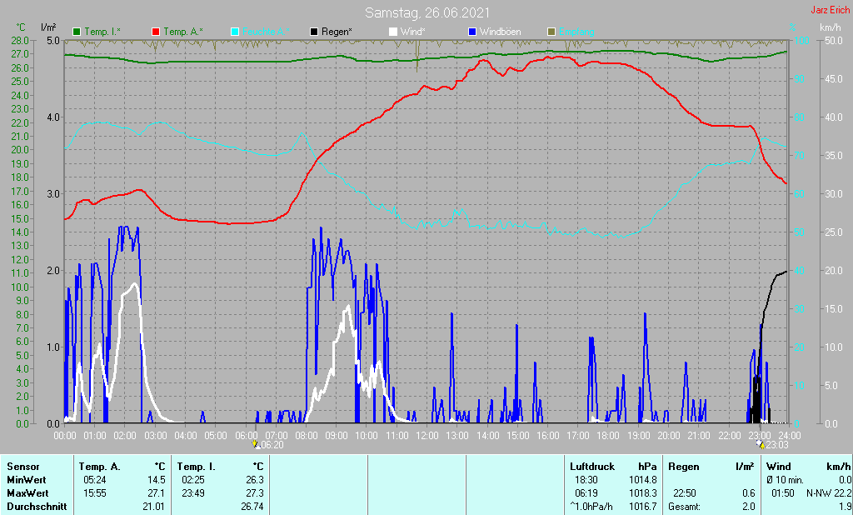Image resolution: width=853 pixels, height=515 pixels.
Task: Click the 'Durchschnitt' row label
Action: click(37, 506)
